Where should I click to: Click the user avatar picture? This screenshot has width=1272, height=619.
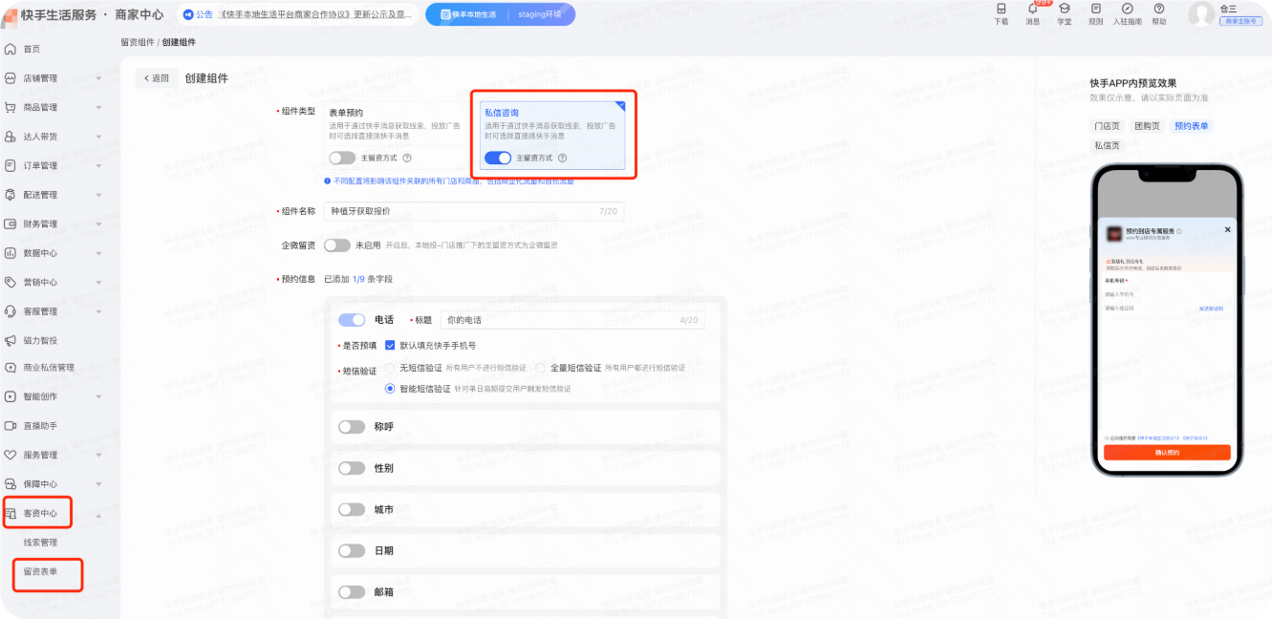pyautogui.click(x=1201, y=13)
